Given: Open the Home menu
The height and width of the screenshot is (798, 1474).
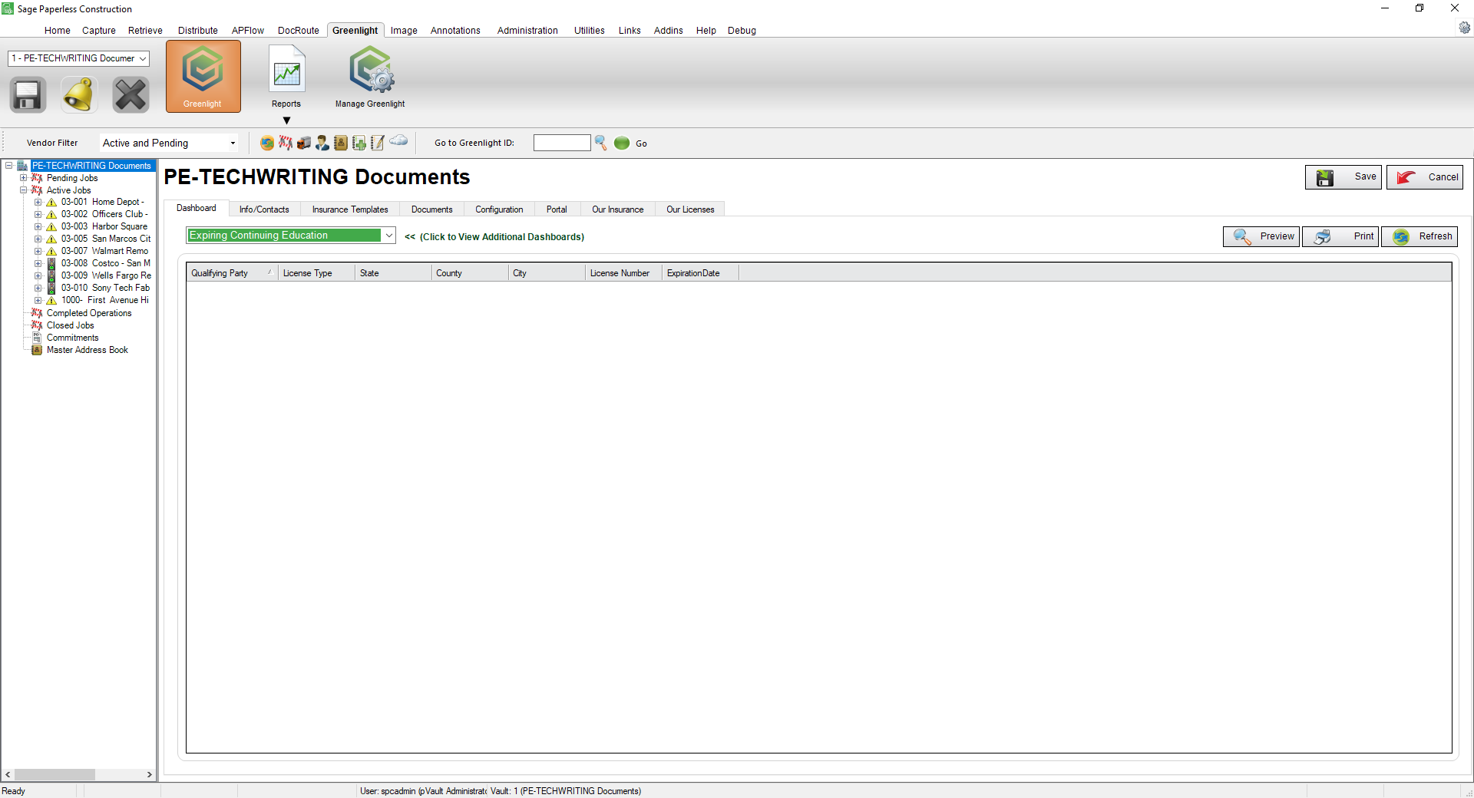Looking at the screenshot, I should [x=58, y=31].
